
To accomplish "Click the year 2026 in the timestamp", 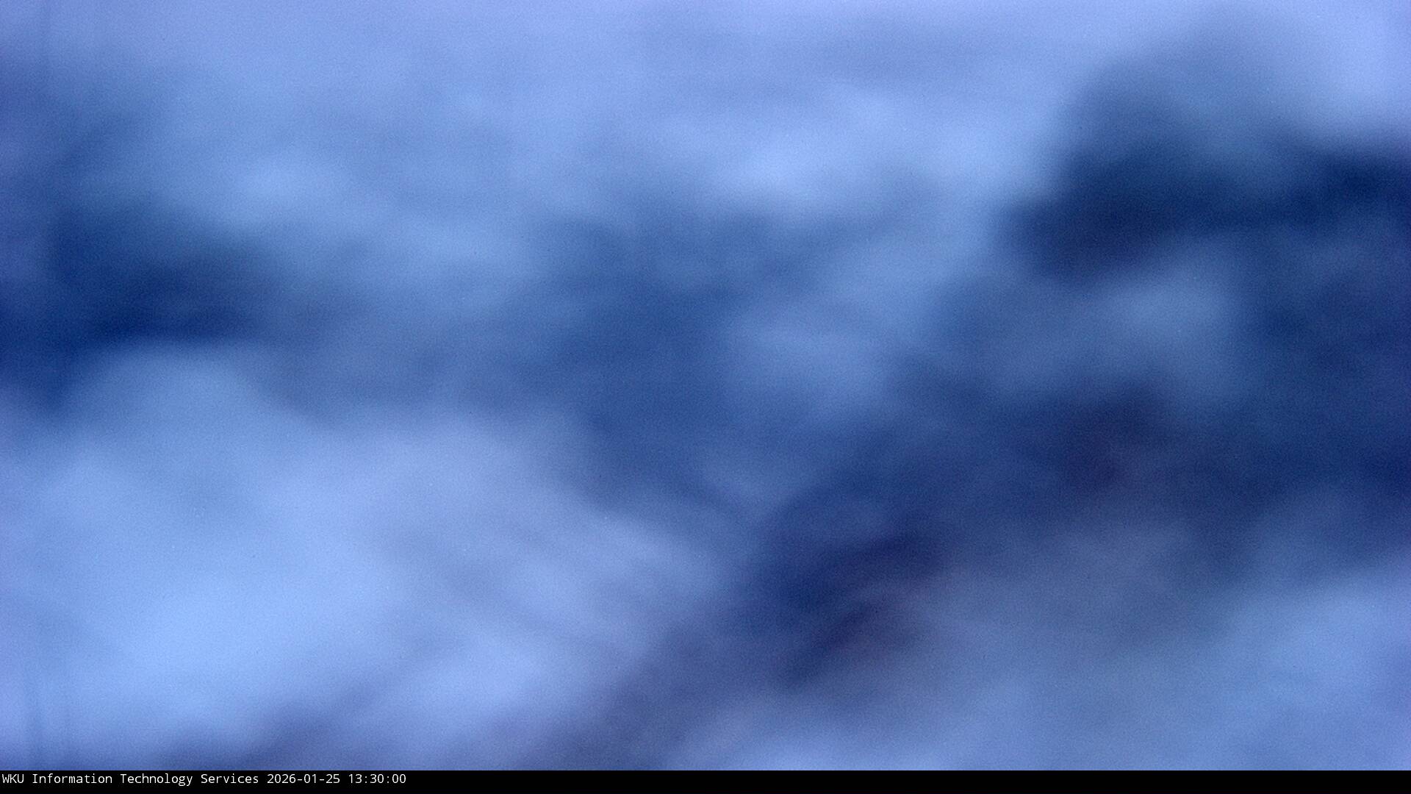I will (x=281, y=779).
